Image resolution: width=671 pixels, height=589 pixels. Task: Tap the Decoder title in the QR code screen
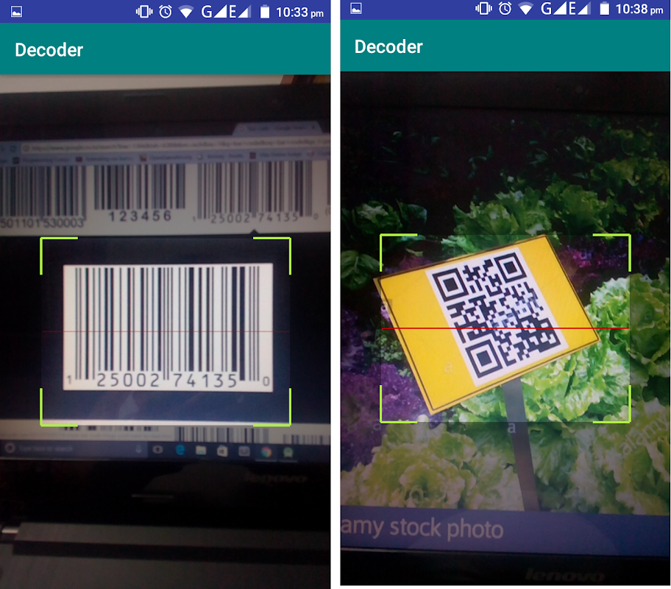[388, 46]
